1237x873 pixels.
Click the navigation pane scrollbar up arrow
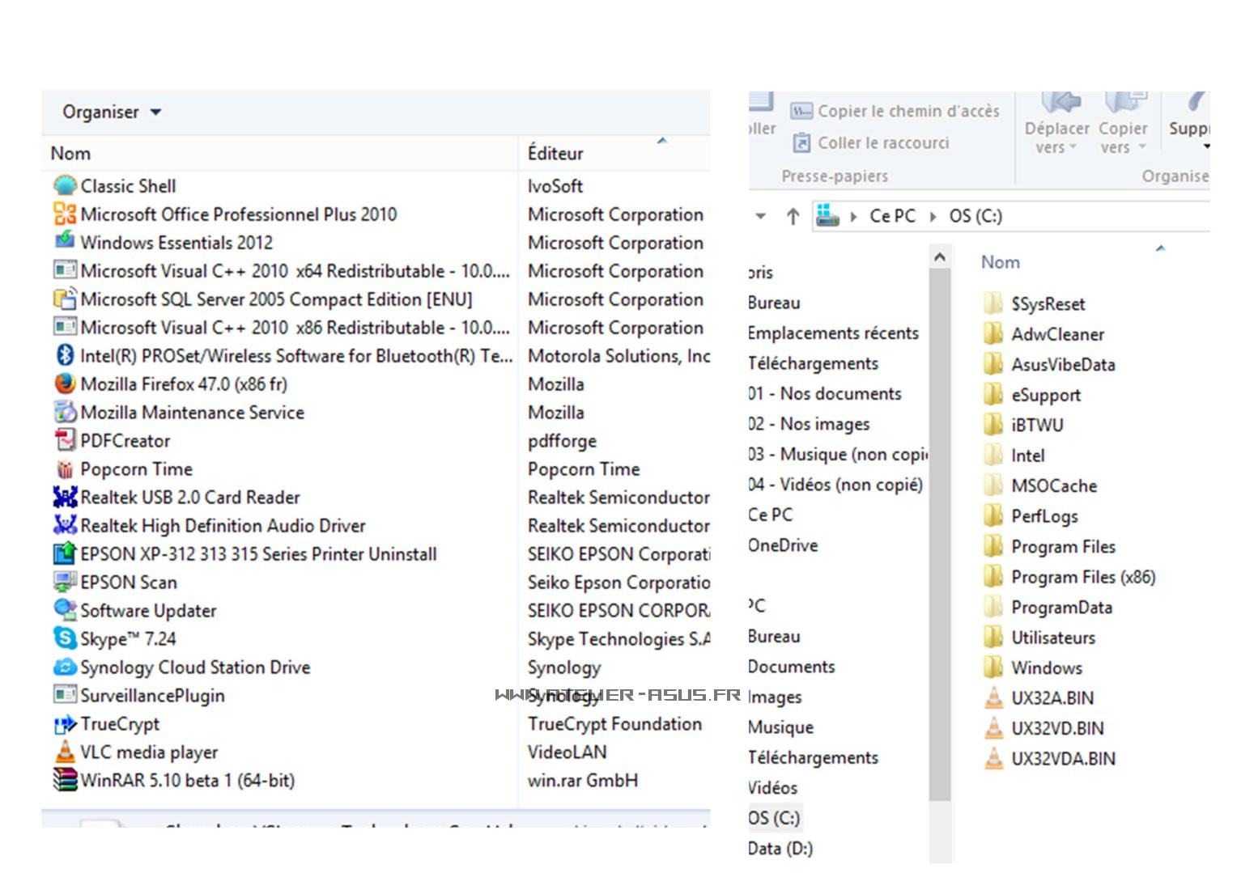coord(940,257)
